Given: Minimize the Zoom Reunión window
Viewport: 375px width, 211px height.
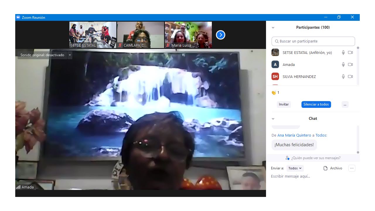Looking at the screenshot, I should 326,17.
